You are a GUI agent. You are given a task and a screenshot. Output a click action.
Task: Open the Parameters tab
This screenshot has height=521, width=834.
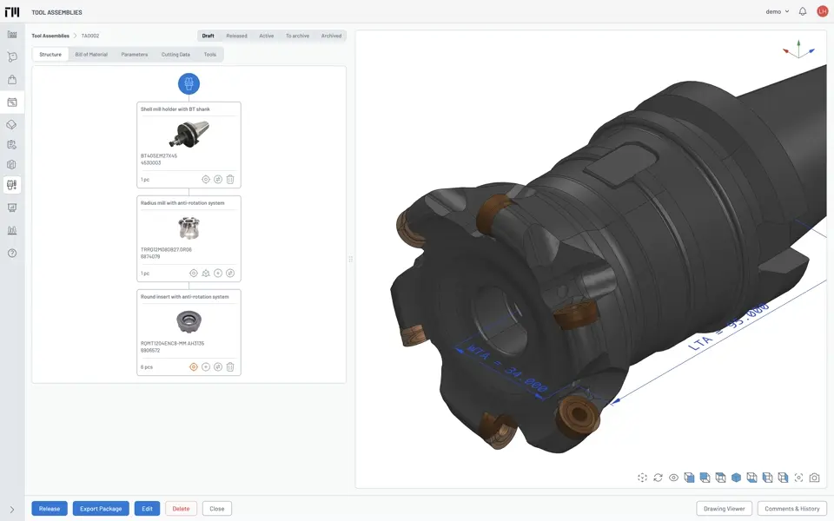pos(135,54)
